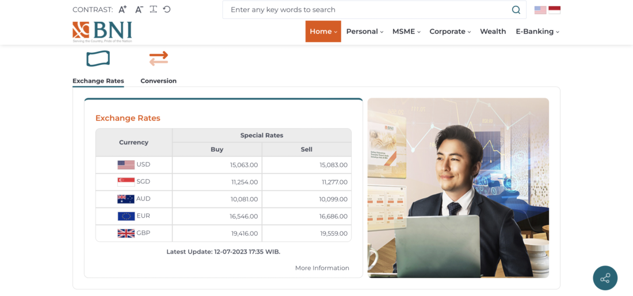The image size is (633, 296).
Task: Click the BNI logo
Action: tap(102, 32)
